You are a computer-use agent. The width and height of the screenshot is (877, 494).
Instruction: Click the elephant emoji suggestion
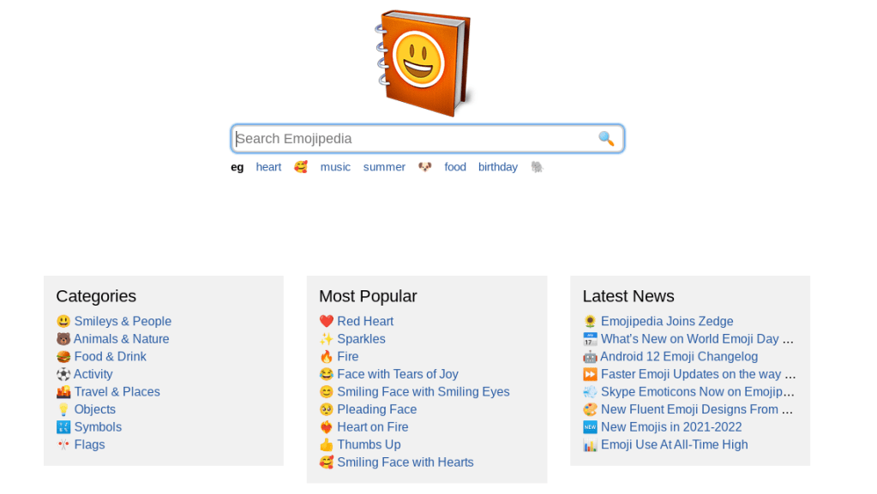(538, 167)
